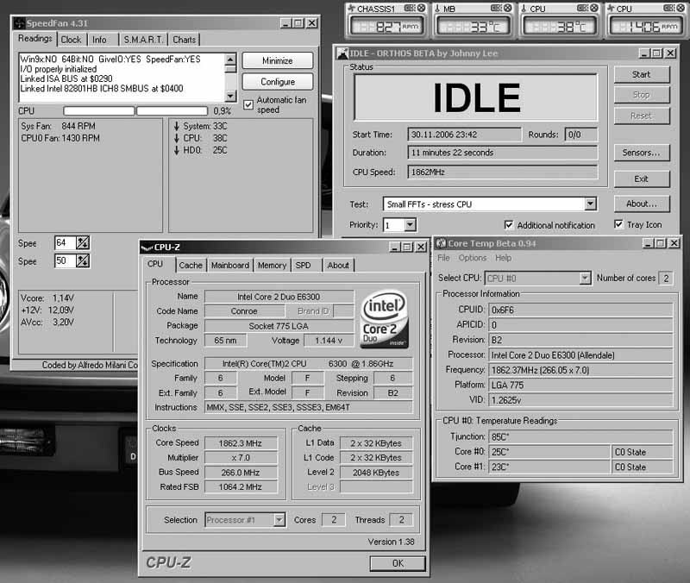The height and width of the screenshot is (583, 690).
Task: Toggle Additional notification checkbox
Action: (508, 225)
